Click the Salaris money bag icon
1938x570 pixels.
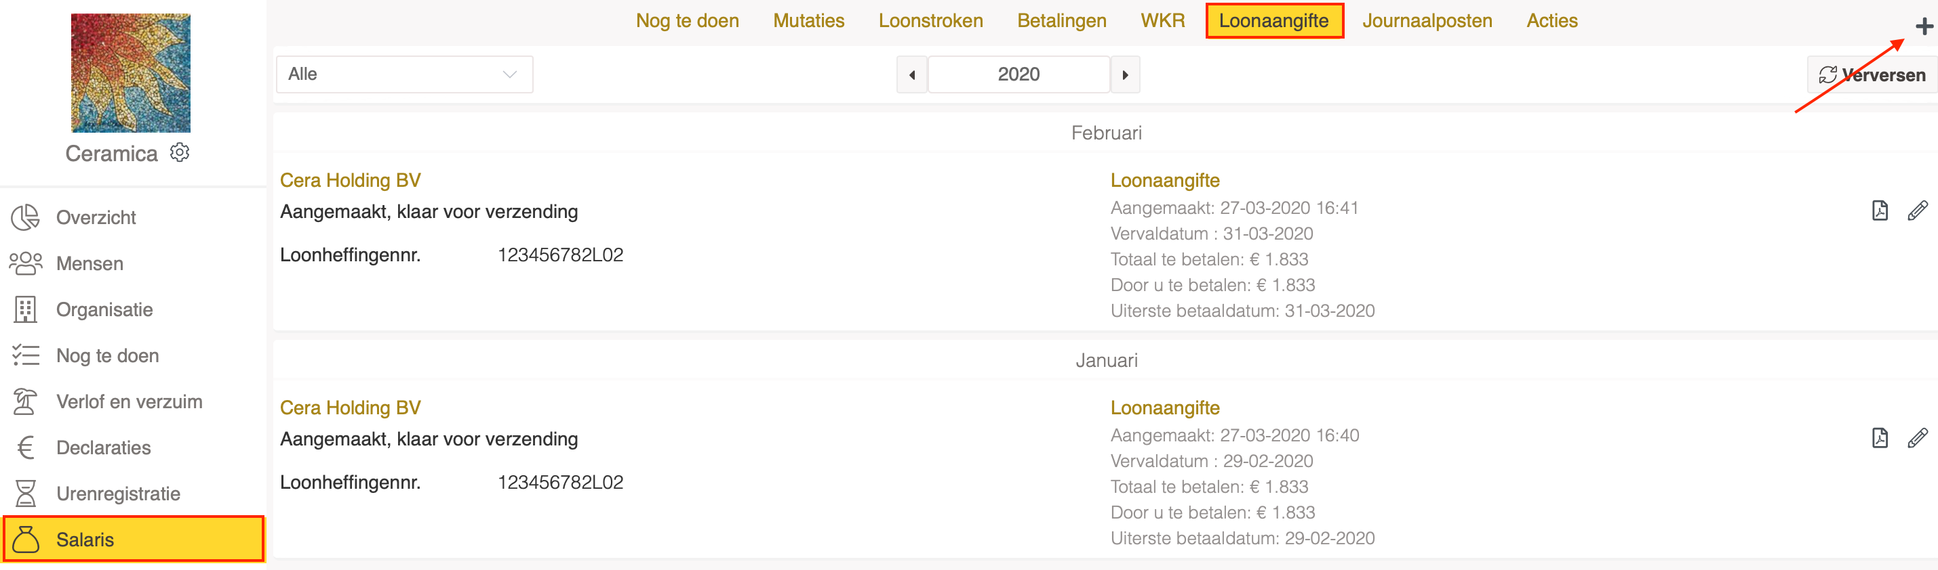point(26,540)
